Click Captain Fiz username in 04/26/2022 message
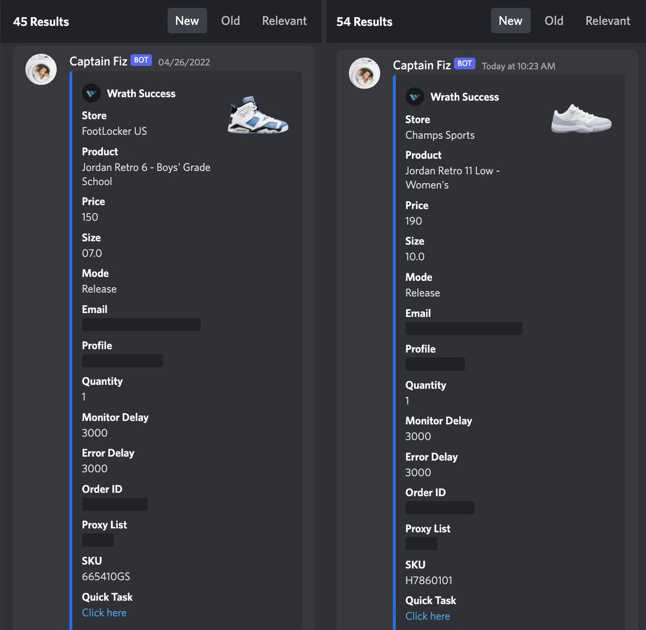The height and width of the screenshot is (630, 646). click(99, 61)
